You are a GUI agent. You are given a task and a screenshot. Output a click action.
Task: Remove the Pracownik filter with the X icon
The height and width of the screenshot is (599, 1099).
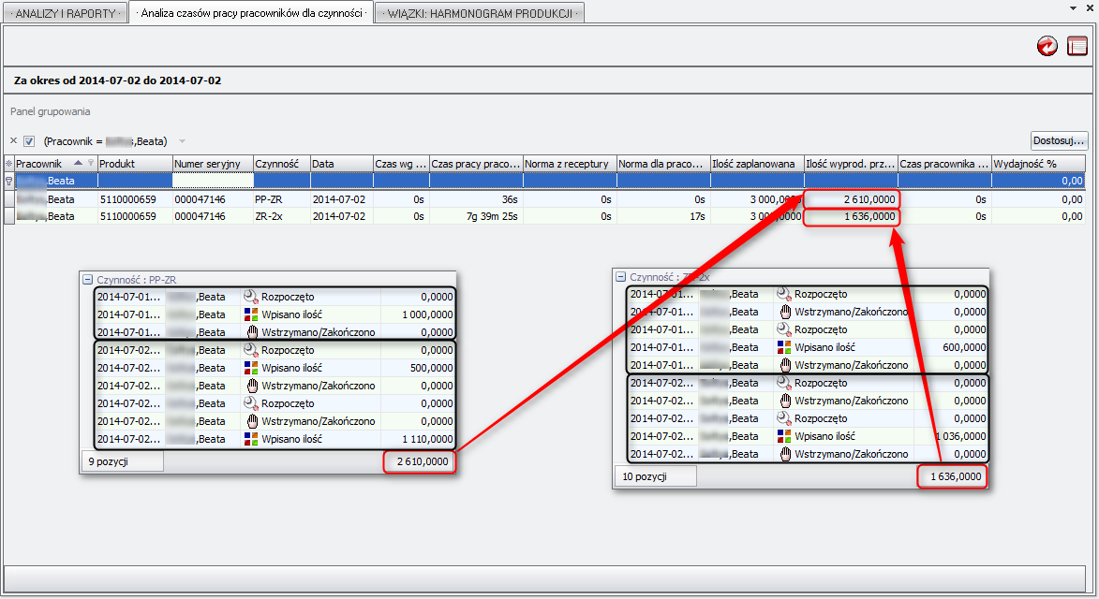click(x=13, y=141)
